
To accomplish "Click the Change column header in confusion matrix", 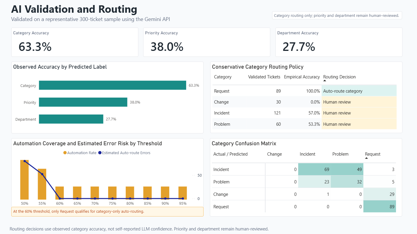I will pyautogui.click(x=274, y=154).
